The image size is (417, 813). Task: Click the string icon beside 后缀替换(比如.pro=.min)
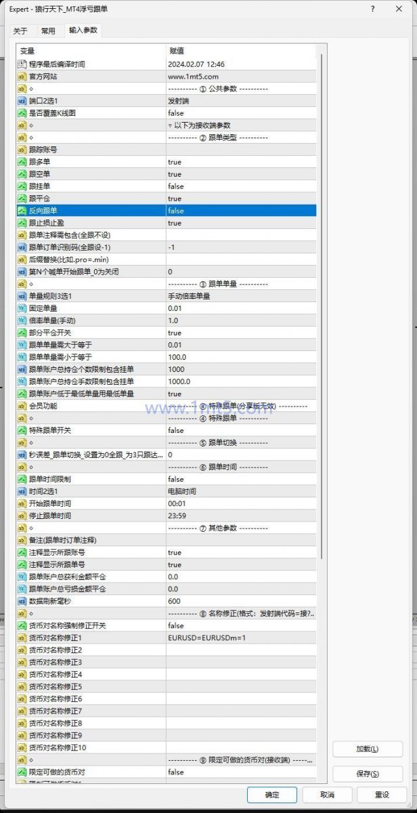pyautogui.click(x=22, y=259)
